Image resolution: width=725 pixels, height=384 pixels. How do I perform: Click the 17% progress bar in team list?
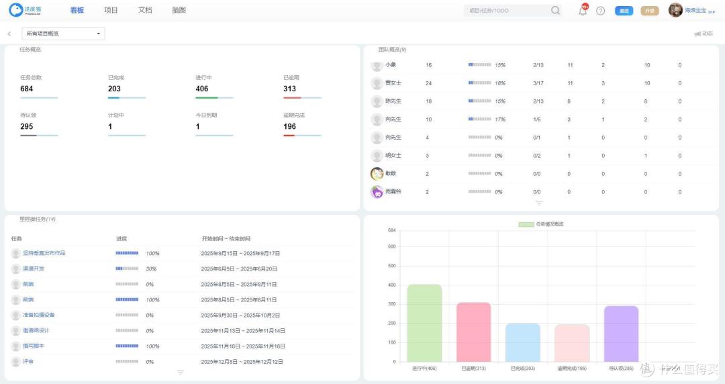point(479,119)
